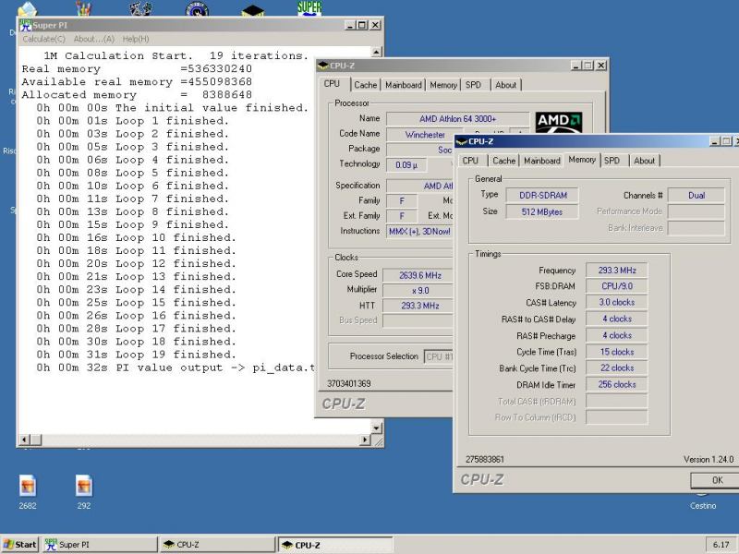Viewport: 739px width, 554px height.
Task: Select the Mainboard tab in the back CPU-Z window
Action: [404, 85]
